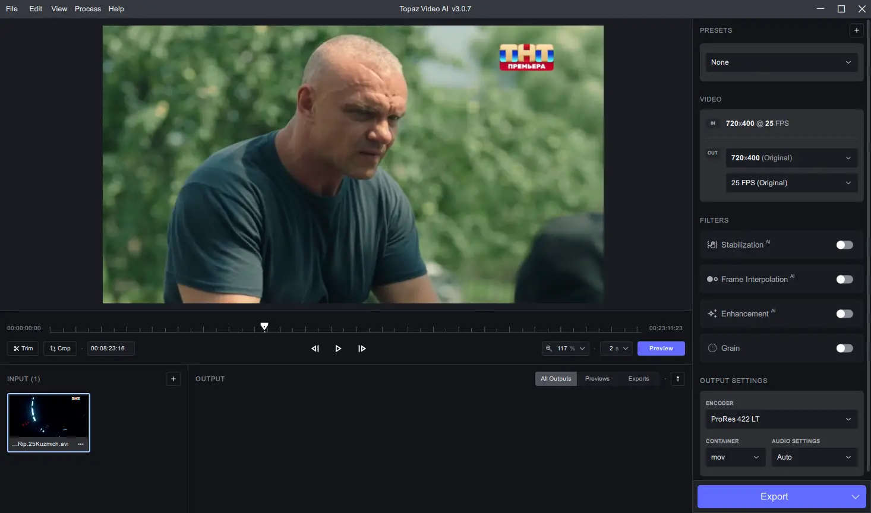The height and width of the screenshot is (513, 871).
Task: Click the current timecode field
Action: [111, 349]
